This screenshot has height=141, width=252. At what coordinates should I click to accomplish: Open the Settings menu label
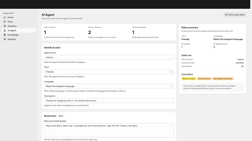pyautogui.click(x=12, y=39)
